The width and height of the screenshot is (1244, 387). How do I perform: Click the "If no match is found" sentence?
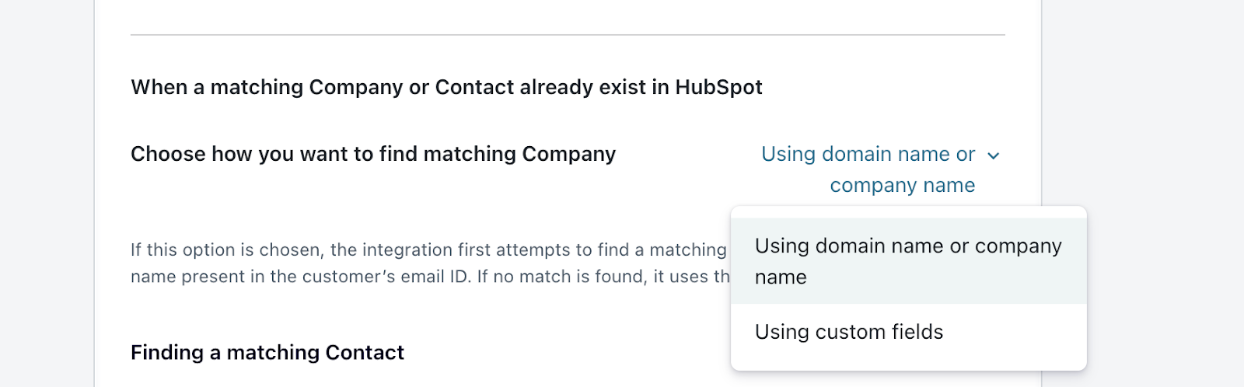561,277
